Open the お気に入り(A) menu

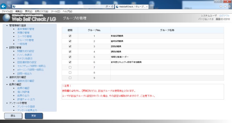[42, 11]
